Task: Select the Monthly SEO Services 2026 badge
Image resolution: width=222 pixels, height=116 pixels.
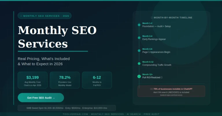Action: 45,16
